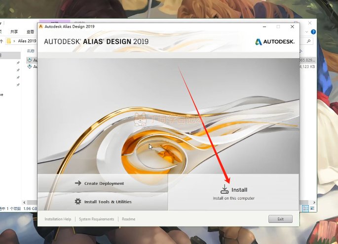Start Install on this computer
Viewport: 338px width, 244px height.
(234, 192)
